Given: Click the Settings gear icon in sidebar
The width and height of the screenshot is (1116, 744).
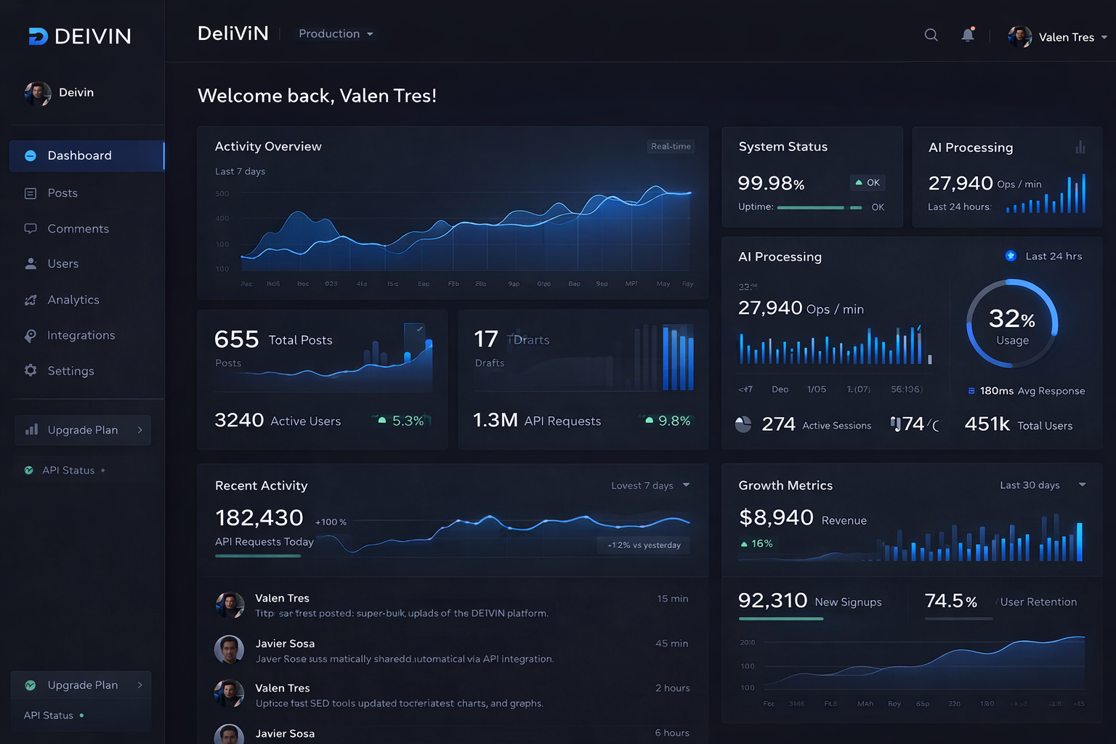Looking at the screenshot, I should pyautogui.click(x=31, y=371).
